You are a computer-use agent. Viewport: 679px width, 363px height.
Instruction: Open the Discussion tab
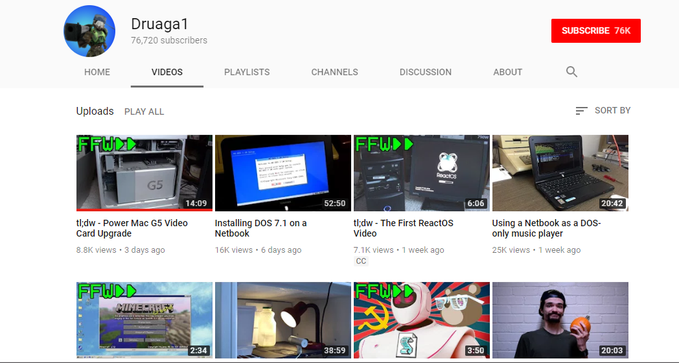pos(425,73)
